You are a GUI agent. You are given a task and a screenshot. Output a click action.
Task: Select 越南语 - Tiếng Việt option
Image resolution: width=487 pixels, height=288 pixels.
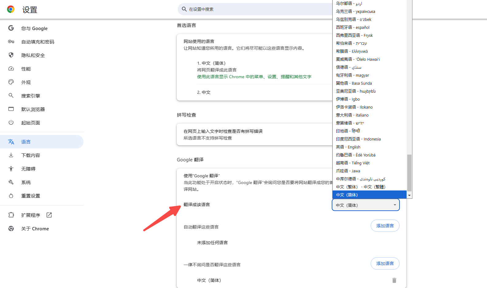point(369,163)
